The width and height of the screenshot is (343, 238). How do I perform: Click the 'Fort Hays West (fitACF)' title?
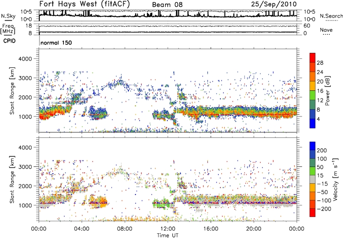[84, 4]
